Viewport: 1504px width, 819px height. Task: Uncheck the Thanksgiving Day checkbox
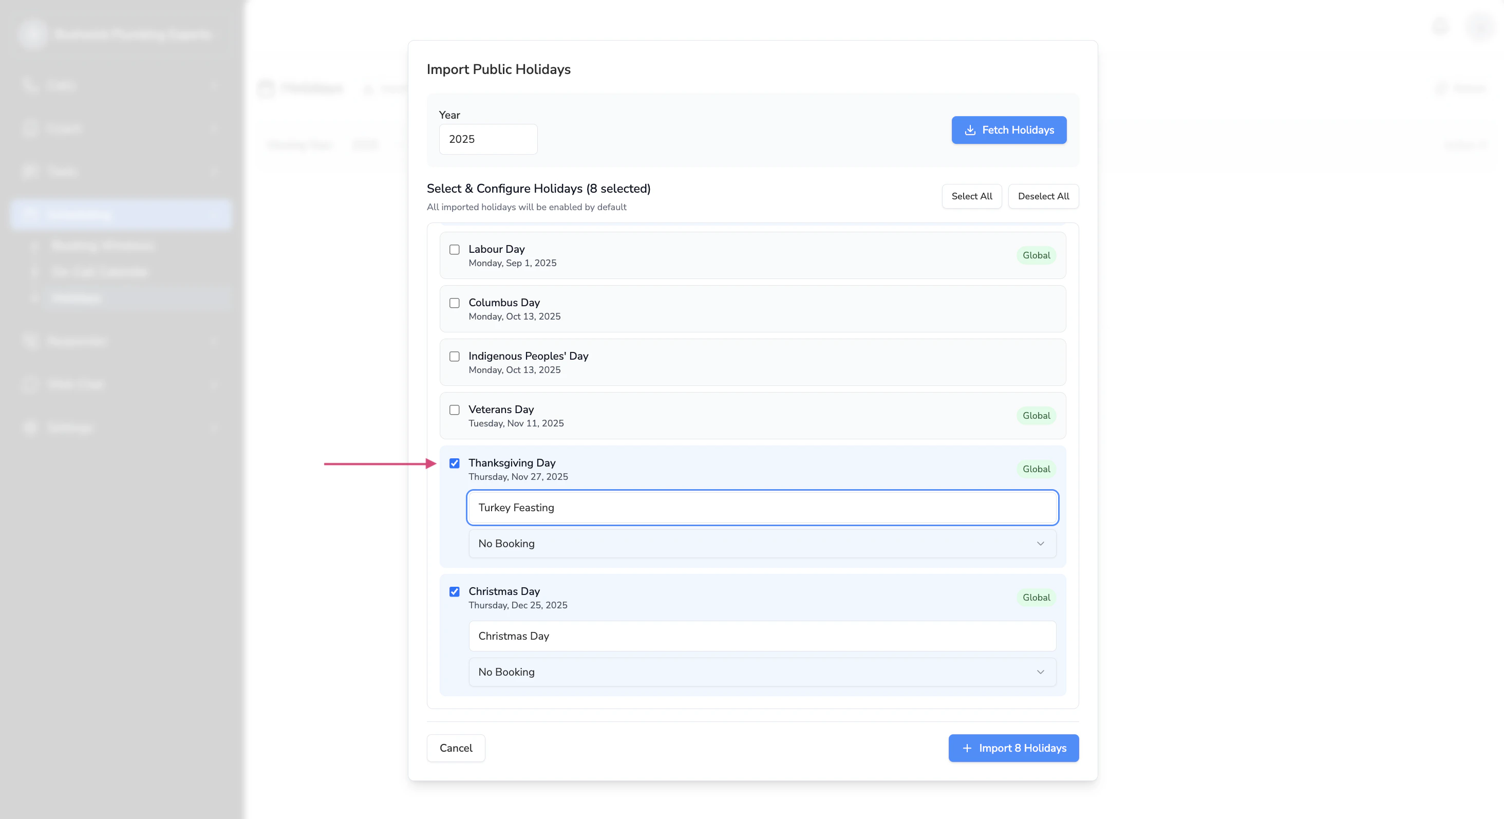click(454, 463)
